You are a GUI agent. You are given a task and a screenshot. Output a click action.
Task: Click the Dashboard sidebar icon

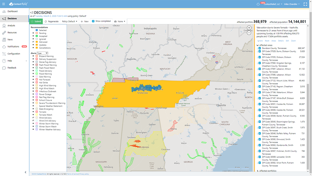(4, 11)
